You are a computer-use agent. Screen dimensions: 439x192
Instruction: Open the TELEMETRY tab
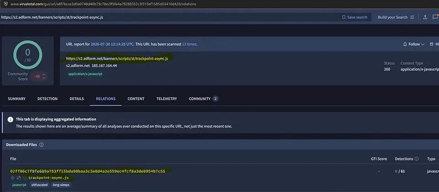(x=166, y=99)
